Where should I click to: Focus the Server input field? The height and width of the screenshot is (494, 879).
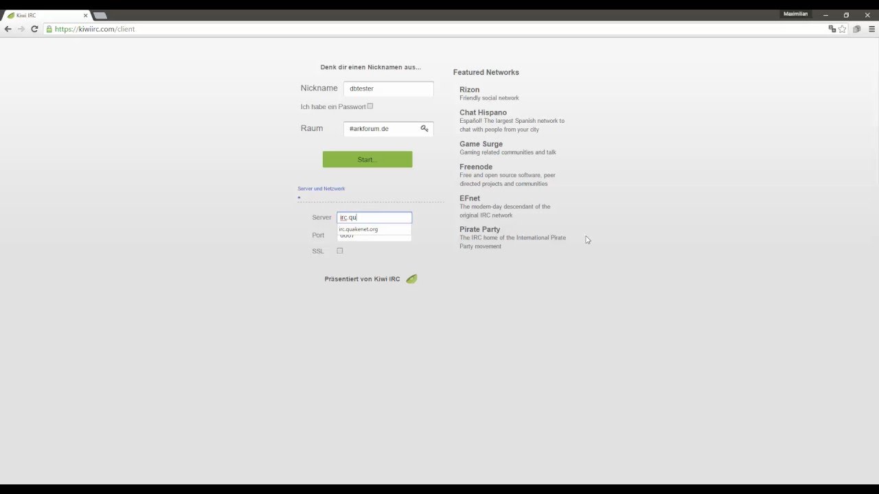coord(374,217)
